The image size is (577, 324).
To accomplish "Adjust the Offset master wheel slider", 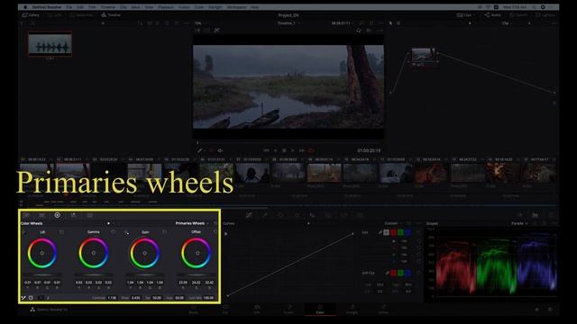I will click(x=196, y=274).
